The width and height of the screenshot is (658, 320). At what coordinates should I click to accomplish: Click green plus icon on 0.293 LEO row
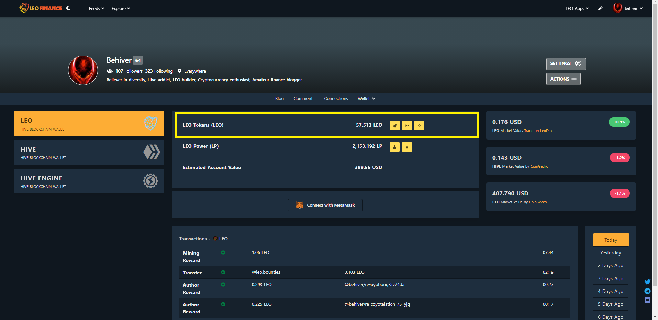coord(223,285)
